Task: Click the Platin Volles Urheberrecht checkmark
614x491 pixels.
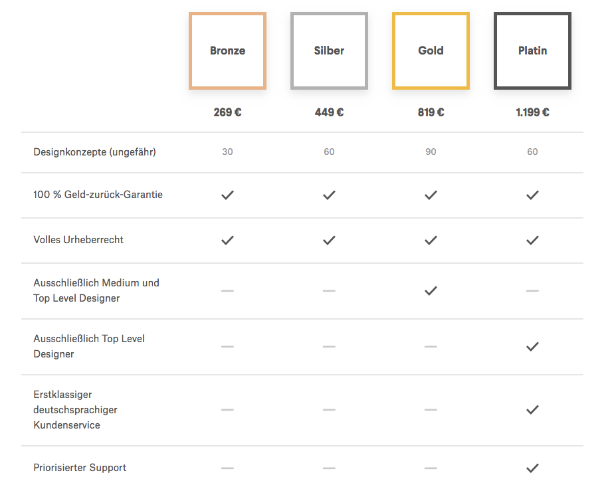Action: [x=532, y=240]
